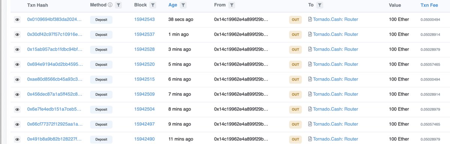
Task: Open Tornado.Cash: Router link in block 15942537 row
Action: pyautogui.click(x=336, y=34)
